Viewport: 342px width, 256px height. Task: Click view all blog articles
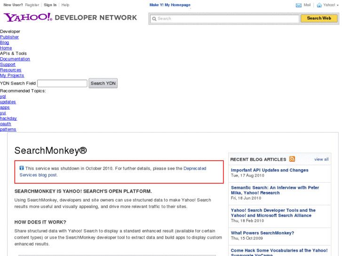pos(321,159)
